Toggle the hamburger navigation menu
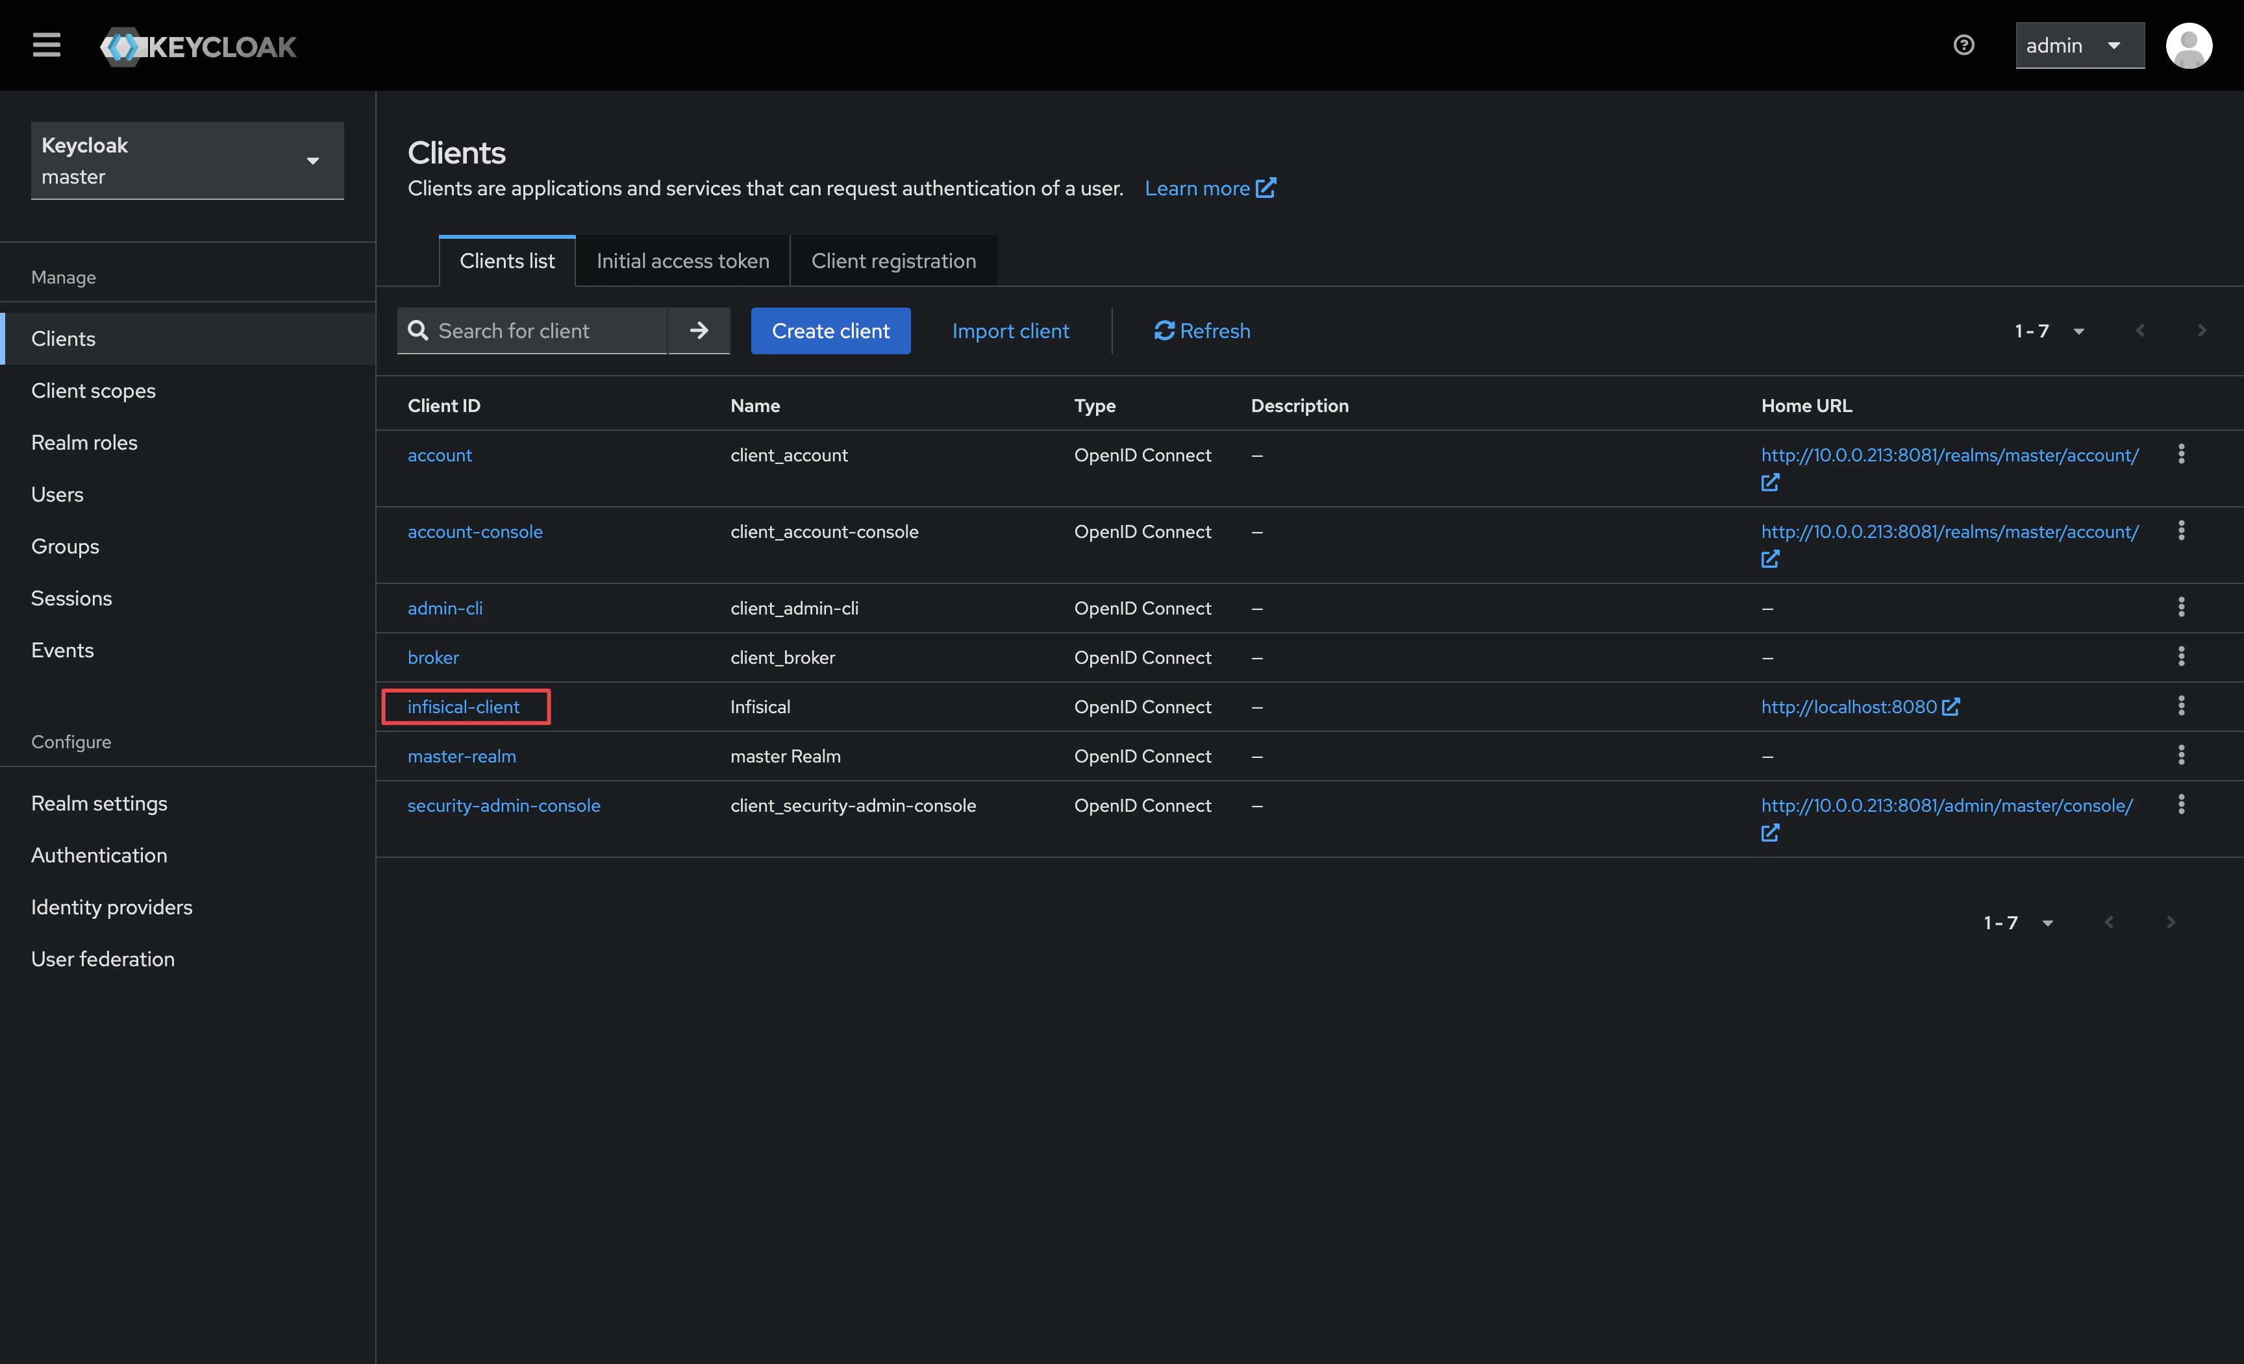 pyautogui.click(x=47, y=45)
